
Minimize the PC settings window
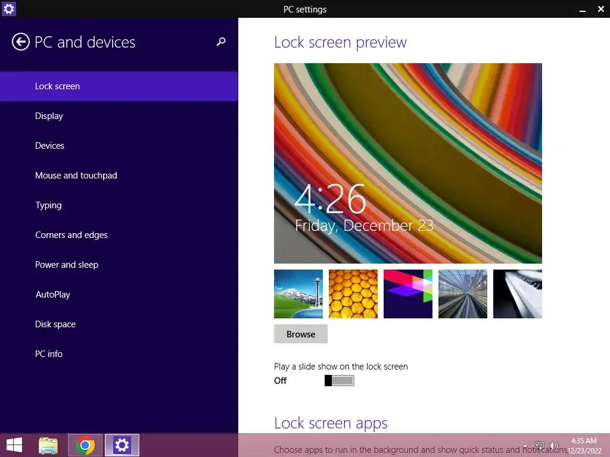coord(583,10)
